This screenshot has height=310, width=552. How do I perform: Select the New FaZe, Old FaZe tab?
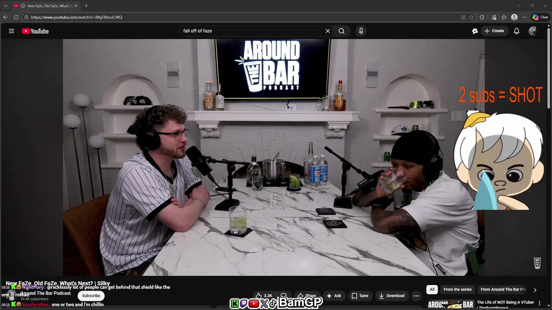point(46,6)
